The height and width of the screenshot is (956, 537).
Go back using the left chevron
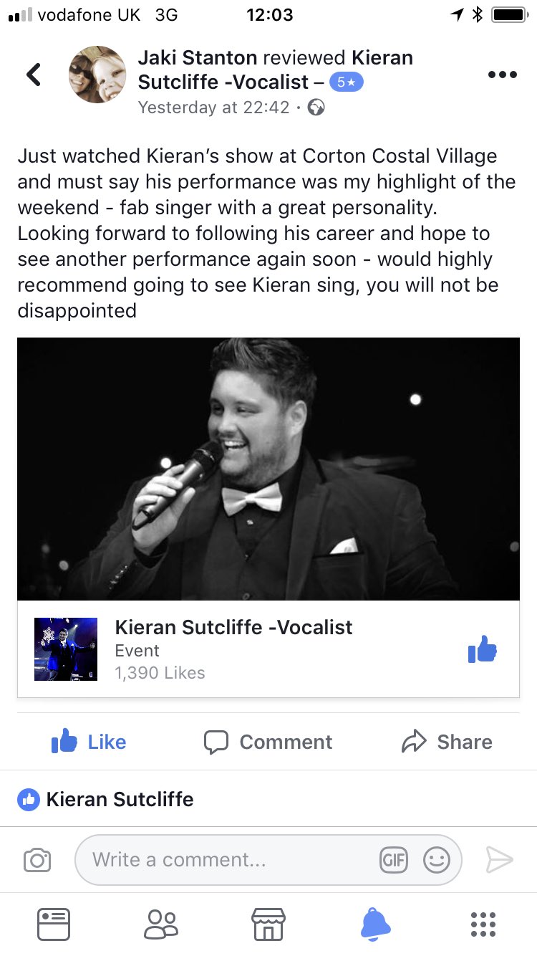(x=34, y=75)
